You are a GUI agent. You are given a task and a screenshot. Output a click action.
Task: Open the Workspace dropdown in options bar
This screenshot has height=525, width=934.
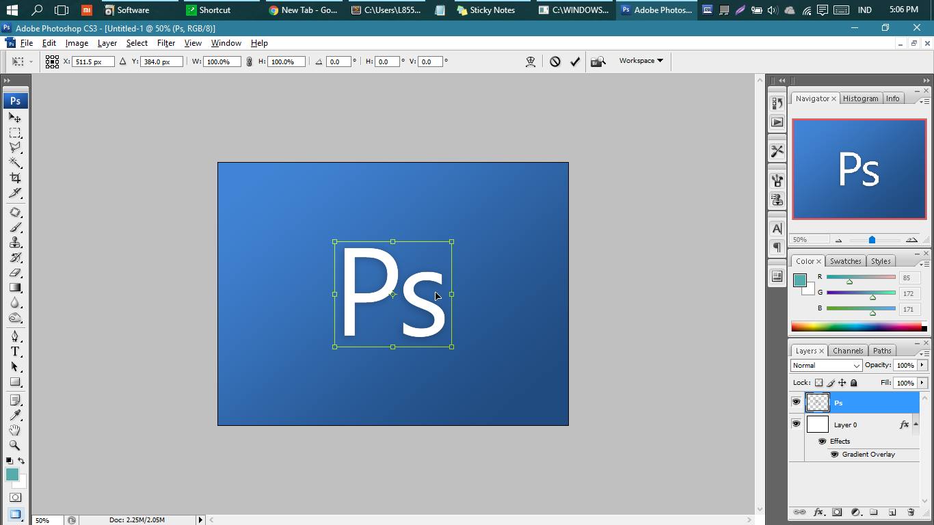(640, 61)
